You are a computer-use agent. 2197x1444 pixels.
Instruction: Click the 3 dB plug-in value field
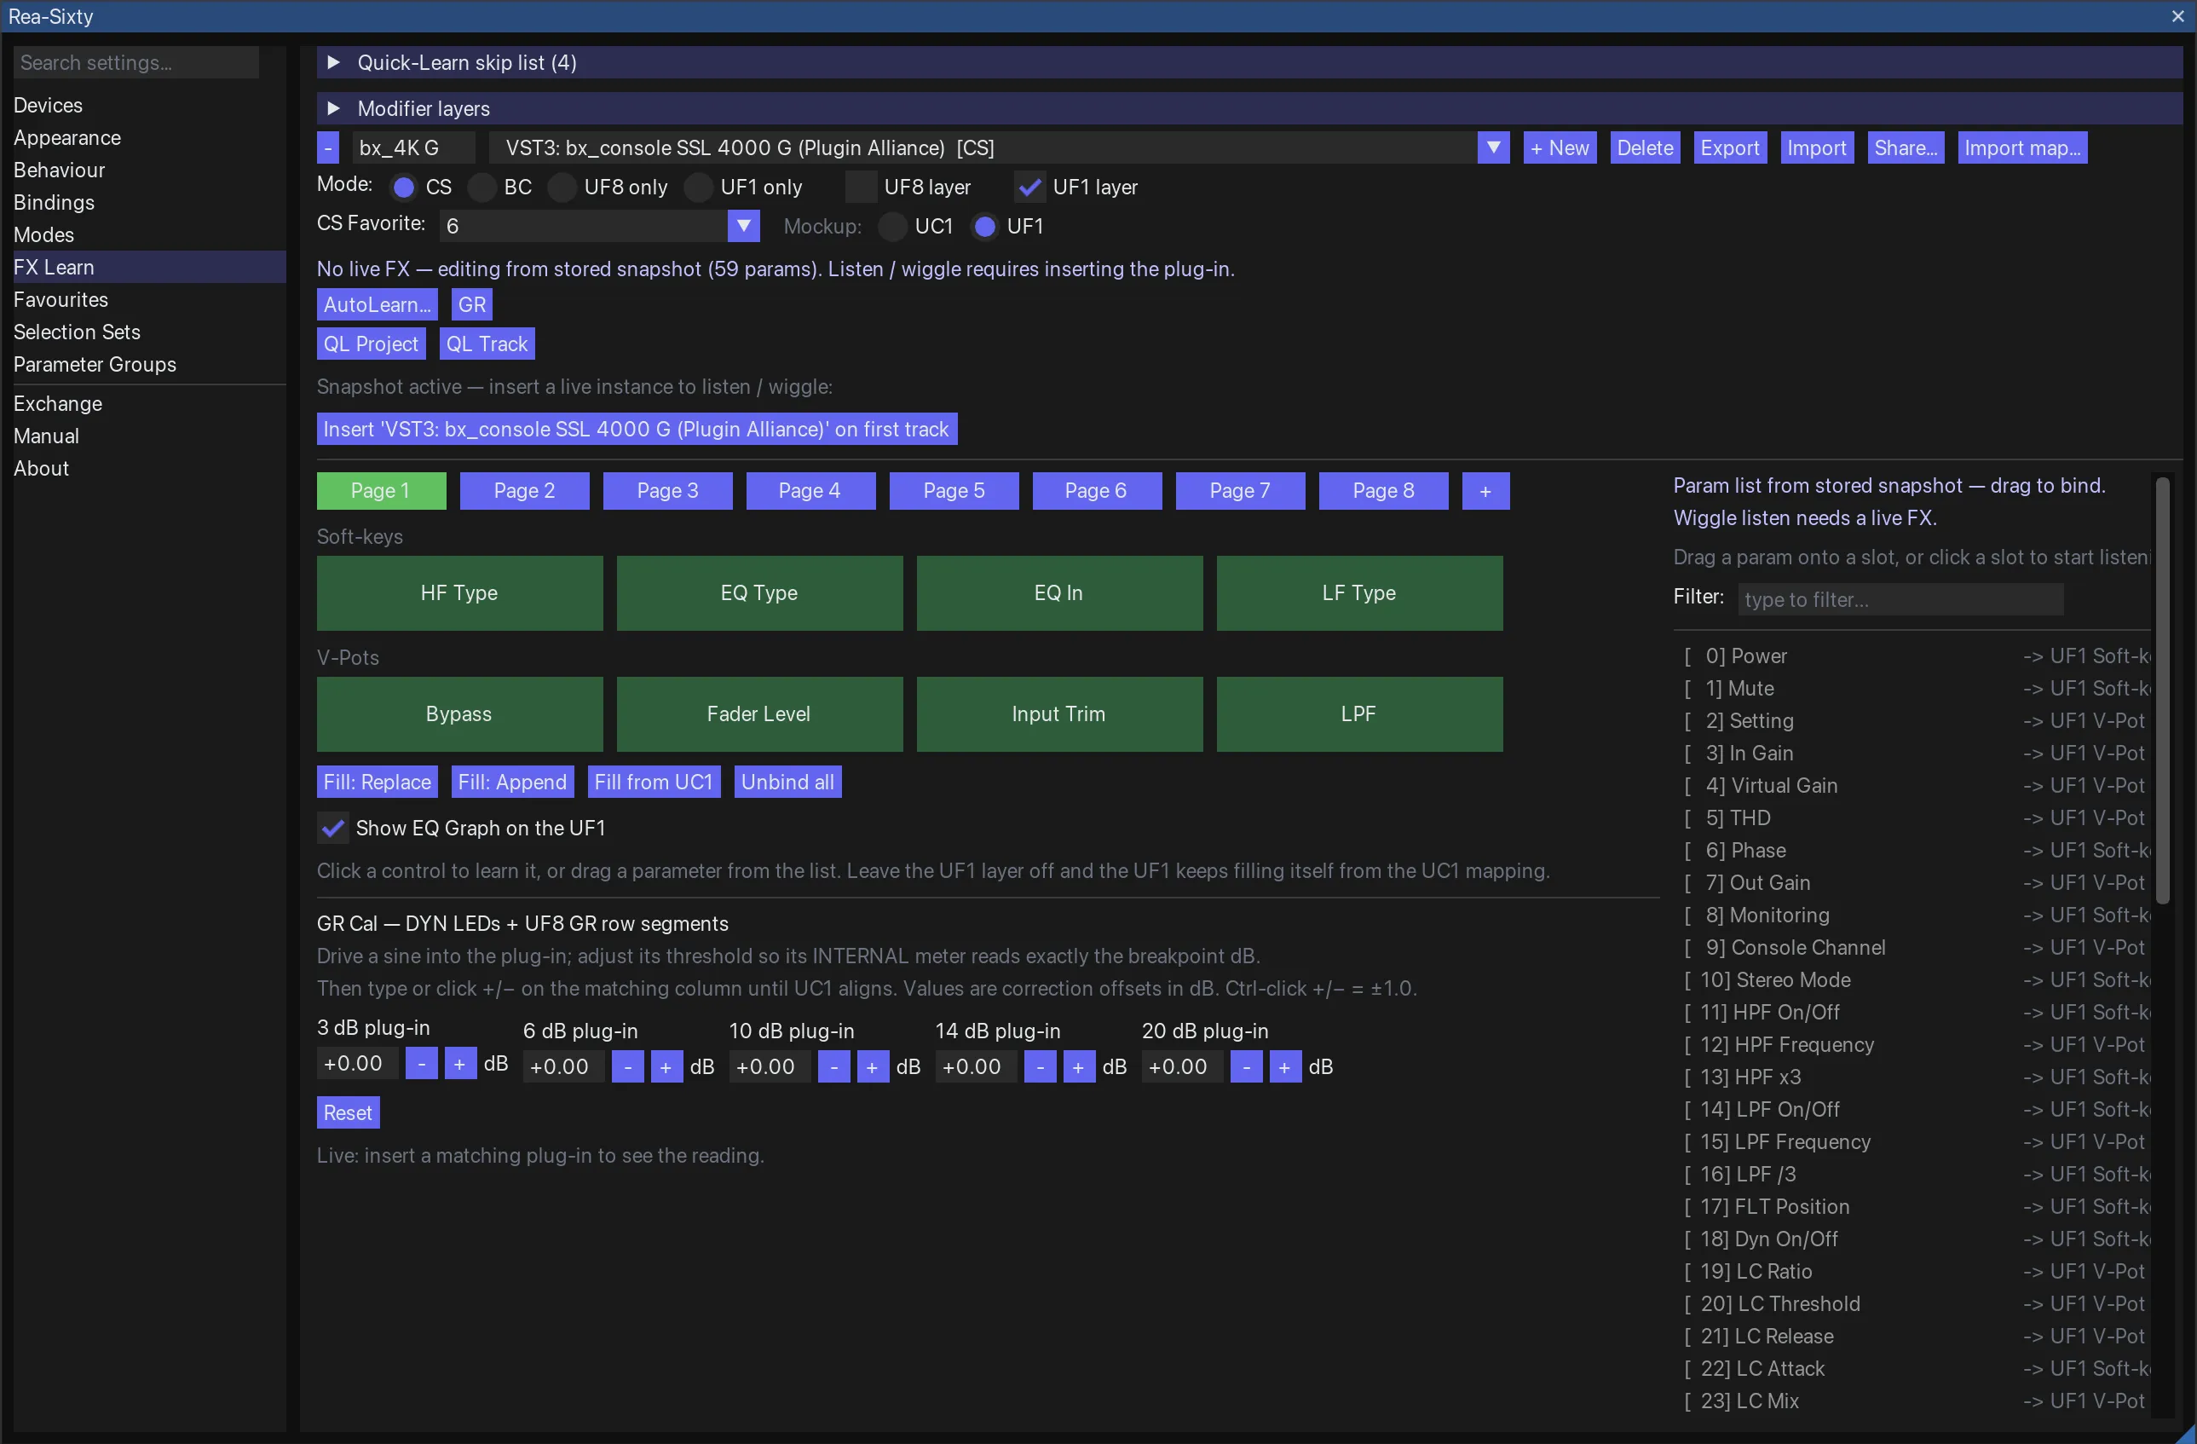tap(357, 1064)
